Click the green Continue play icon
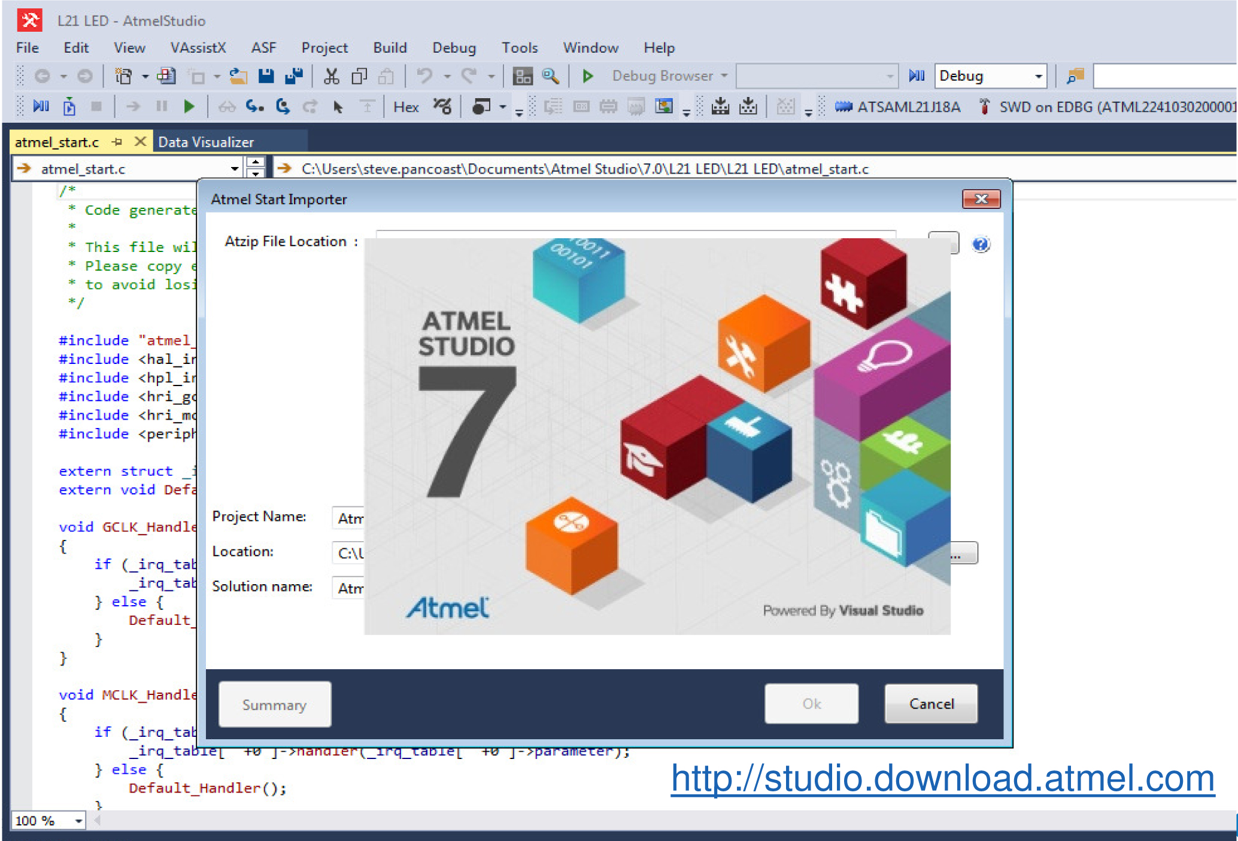 pyautogui.click(x=189, y=107)
